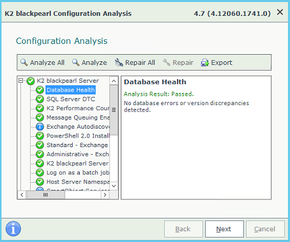Image resolution: width=290 pixels, height=242 pixels.
Task: Select the Log on as a batch job item
Action: click(x=78, y=173)
